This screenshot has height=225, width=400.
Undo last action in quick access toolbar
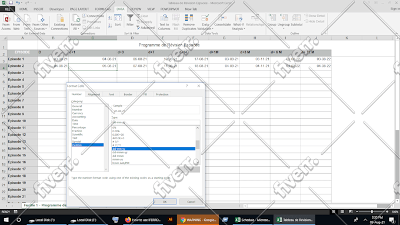click(x=18, y=3)
